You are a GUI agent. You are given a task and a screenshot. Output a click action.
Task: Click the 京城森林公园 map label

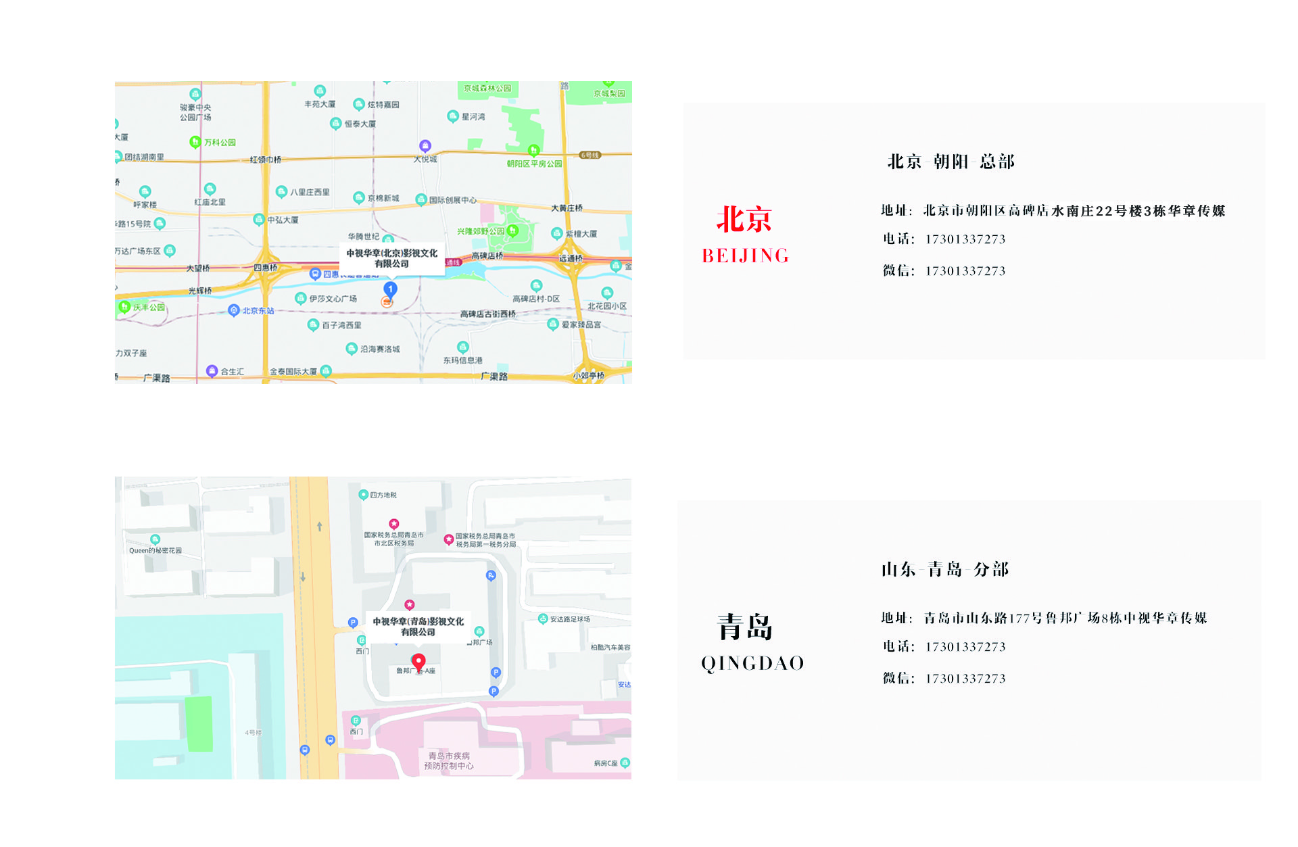click(487, 88)
